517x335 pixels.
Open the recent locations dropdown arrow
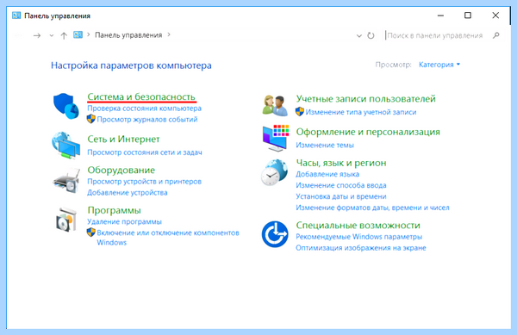(x=51, y=35)
